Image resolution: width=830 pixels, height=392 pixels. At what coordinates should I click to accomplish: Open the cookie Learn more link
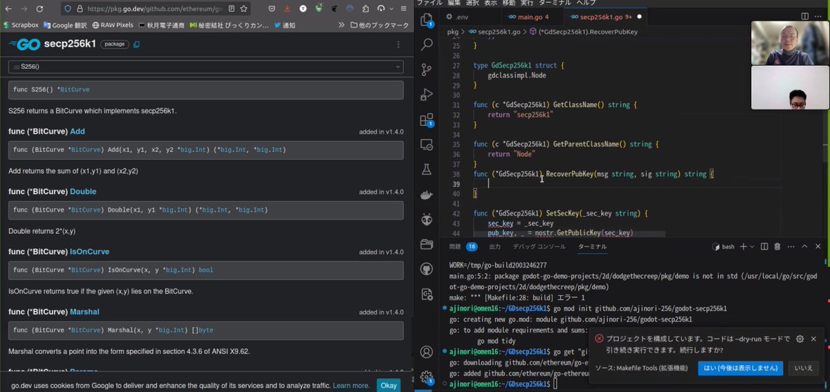(x=351, y=386)
